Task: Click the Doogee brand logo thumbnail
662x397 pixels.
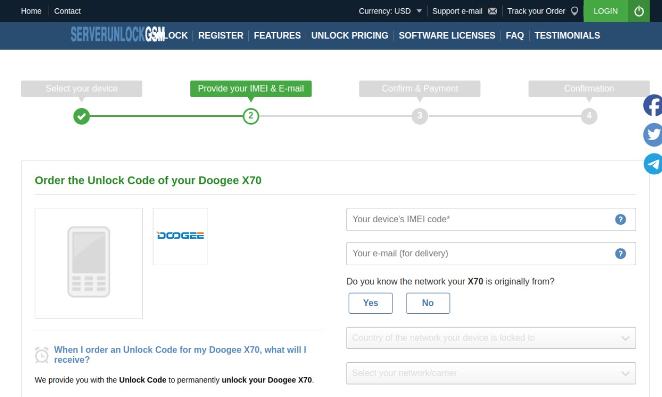Action: 180,236
